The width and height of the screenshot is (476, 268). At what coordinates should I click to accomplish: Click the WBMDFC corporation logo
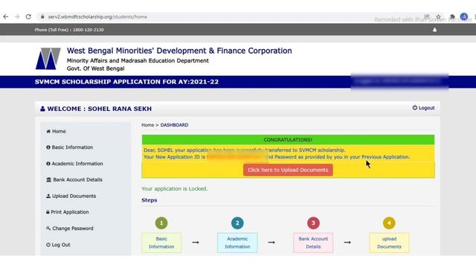coord(48,59)
